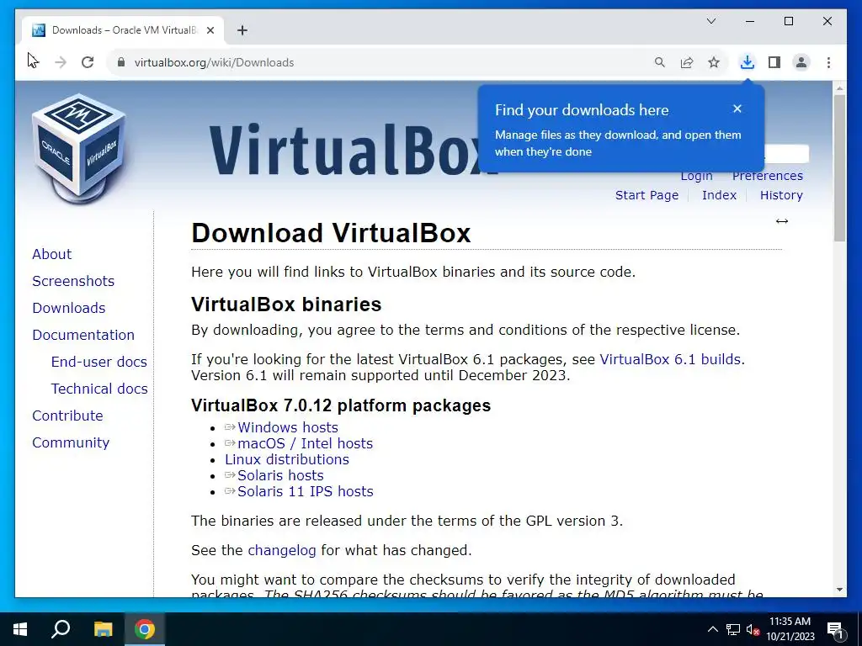Download the Solaris hosts package

point(280,475)
